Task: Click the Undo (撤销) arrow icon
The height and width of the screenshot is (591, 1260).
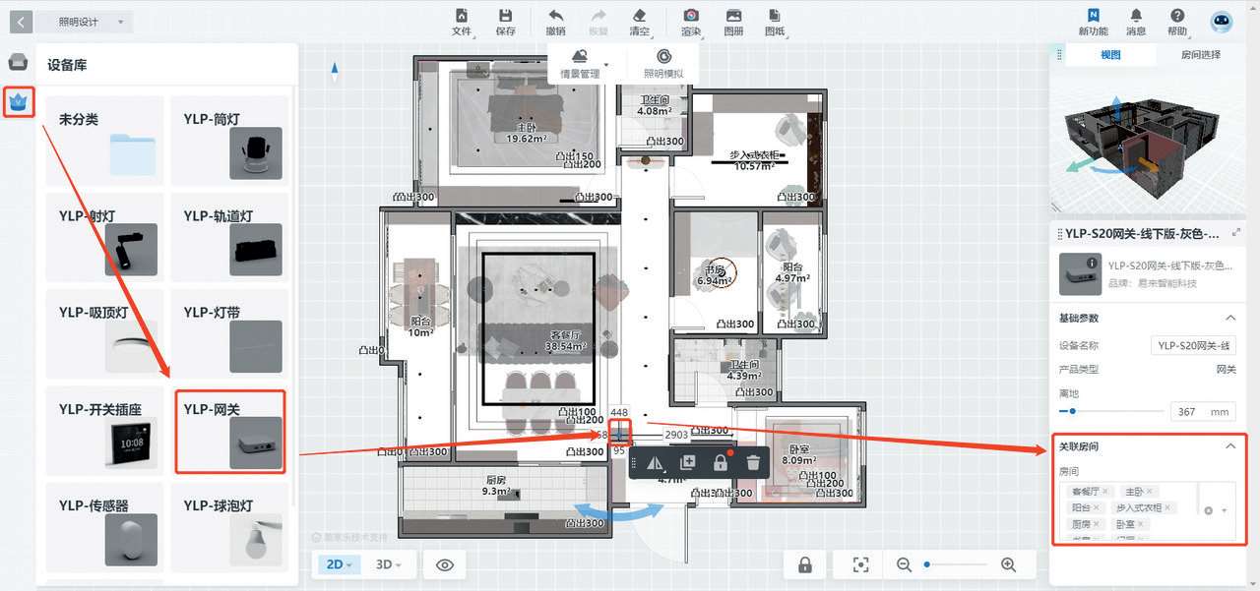Action: 555,17
